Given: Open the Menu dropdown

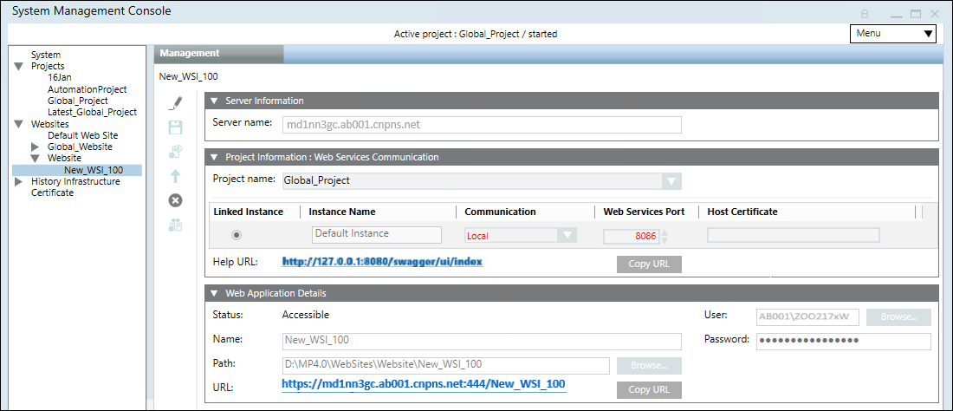Looking at the screenshot, I should (x=893, y=34).
